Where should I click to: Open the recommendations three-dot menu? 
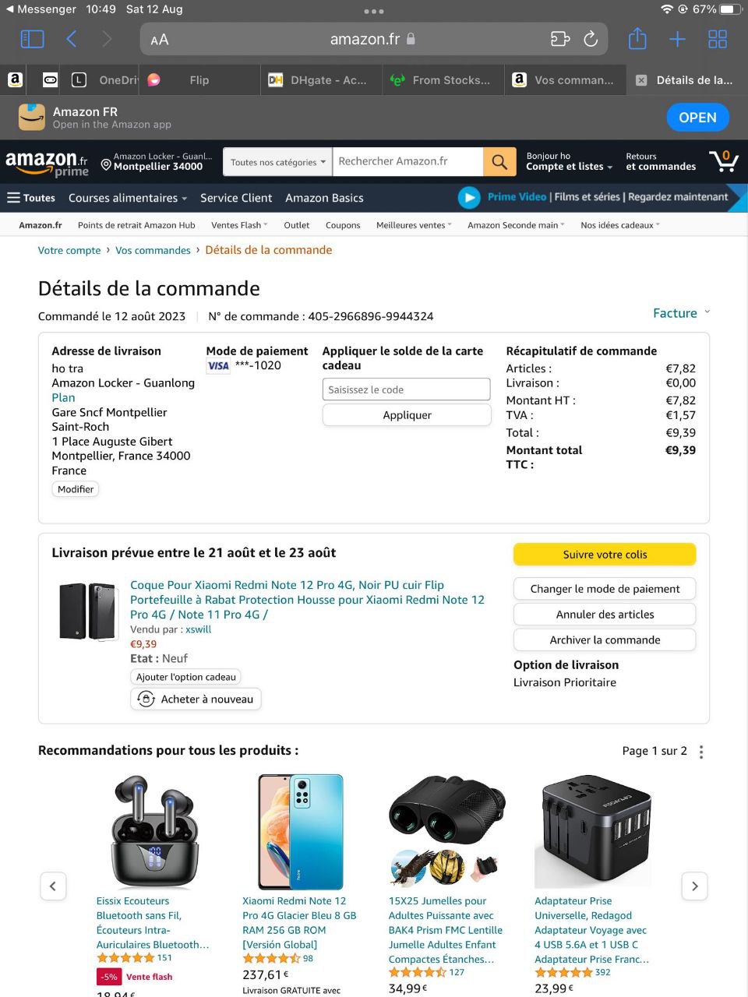(701, 752)
